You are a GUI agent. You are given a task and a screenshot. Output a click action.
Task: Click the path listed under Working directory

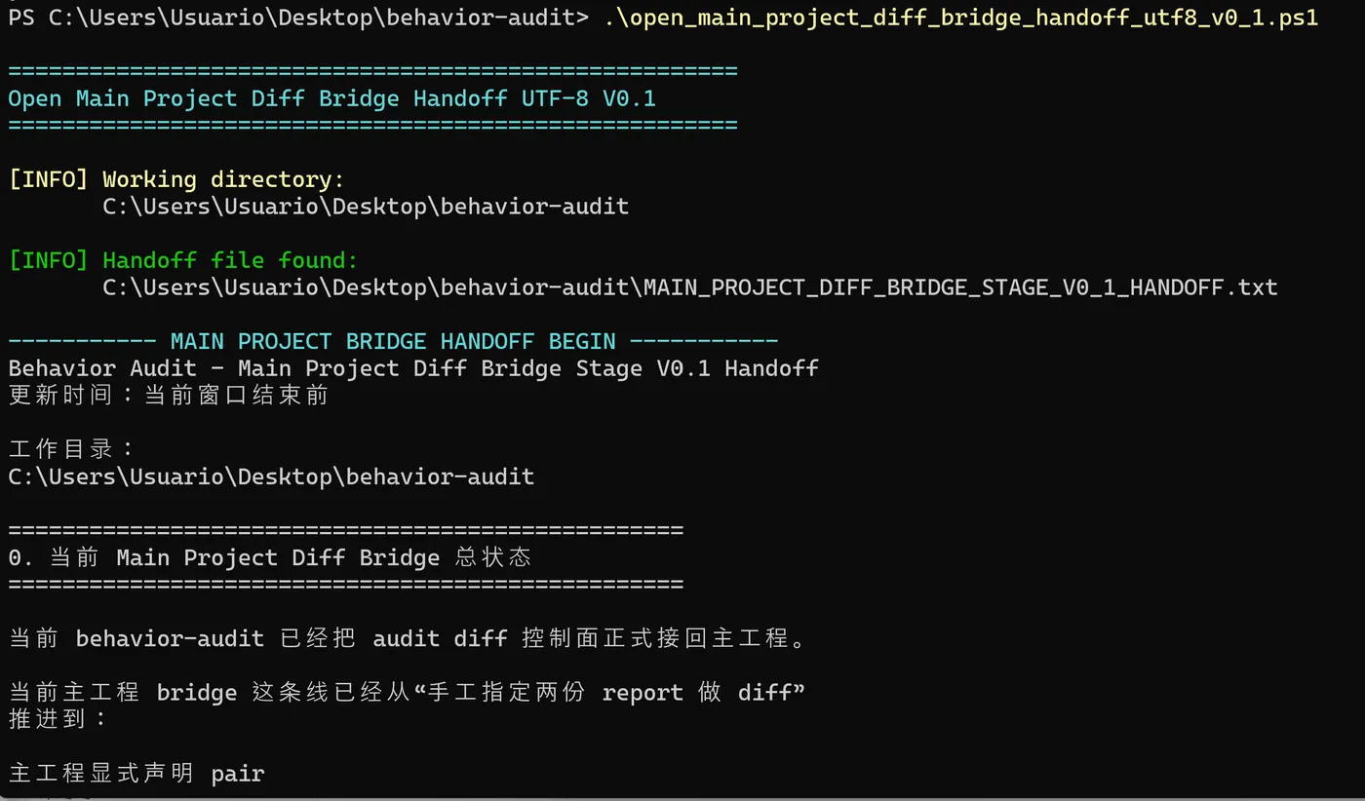coord(366,207)
